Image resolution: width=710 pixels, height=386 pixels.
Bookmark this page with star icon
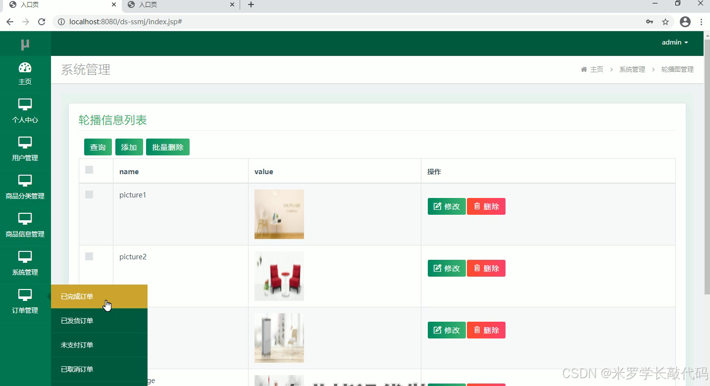click(665, 22)
